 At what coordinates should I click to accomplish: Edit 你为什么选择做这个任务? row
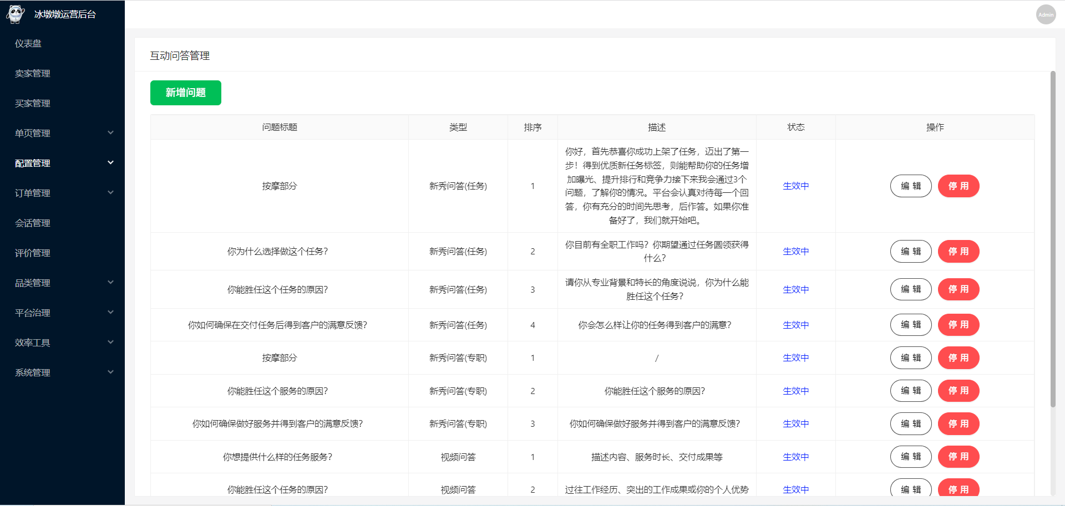tap(911, 252)
